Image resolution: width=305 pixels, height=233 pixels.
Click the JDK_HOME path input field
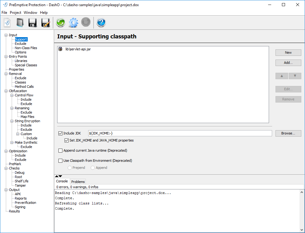[x=180, y=133]
